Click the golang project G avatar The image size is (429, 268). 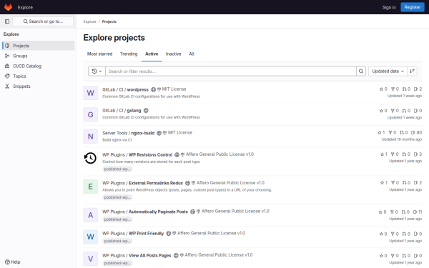pos(91,114)
